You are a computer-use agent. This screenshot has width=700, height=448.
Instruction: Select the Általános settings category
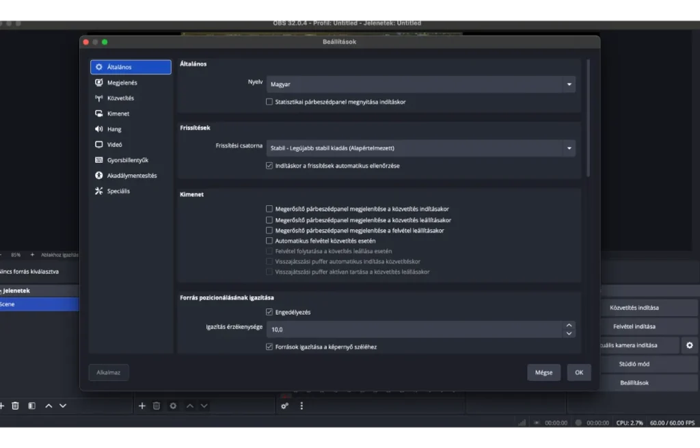[131, 67]
